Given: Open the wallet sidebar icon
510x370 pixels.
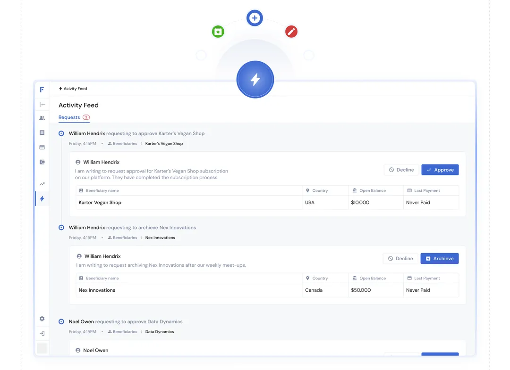Looking at the screenshot, I should [42, 162].
